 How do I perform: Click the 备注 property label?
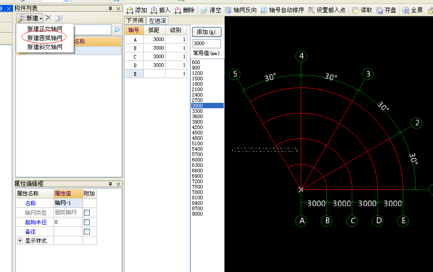(x=30, y=232)
